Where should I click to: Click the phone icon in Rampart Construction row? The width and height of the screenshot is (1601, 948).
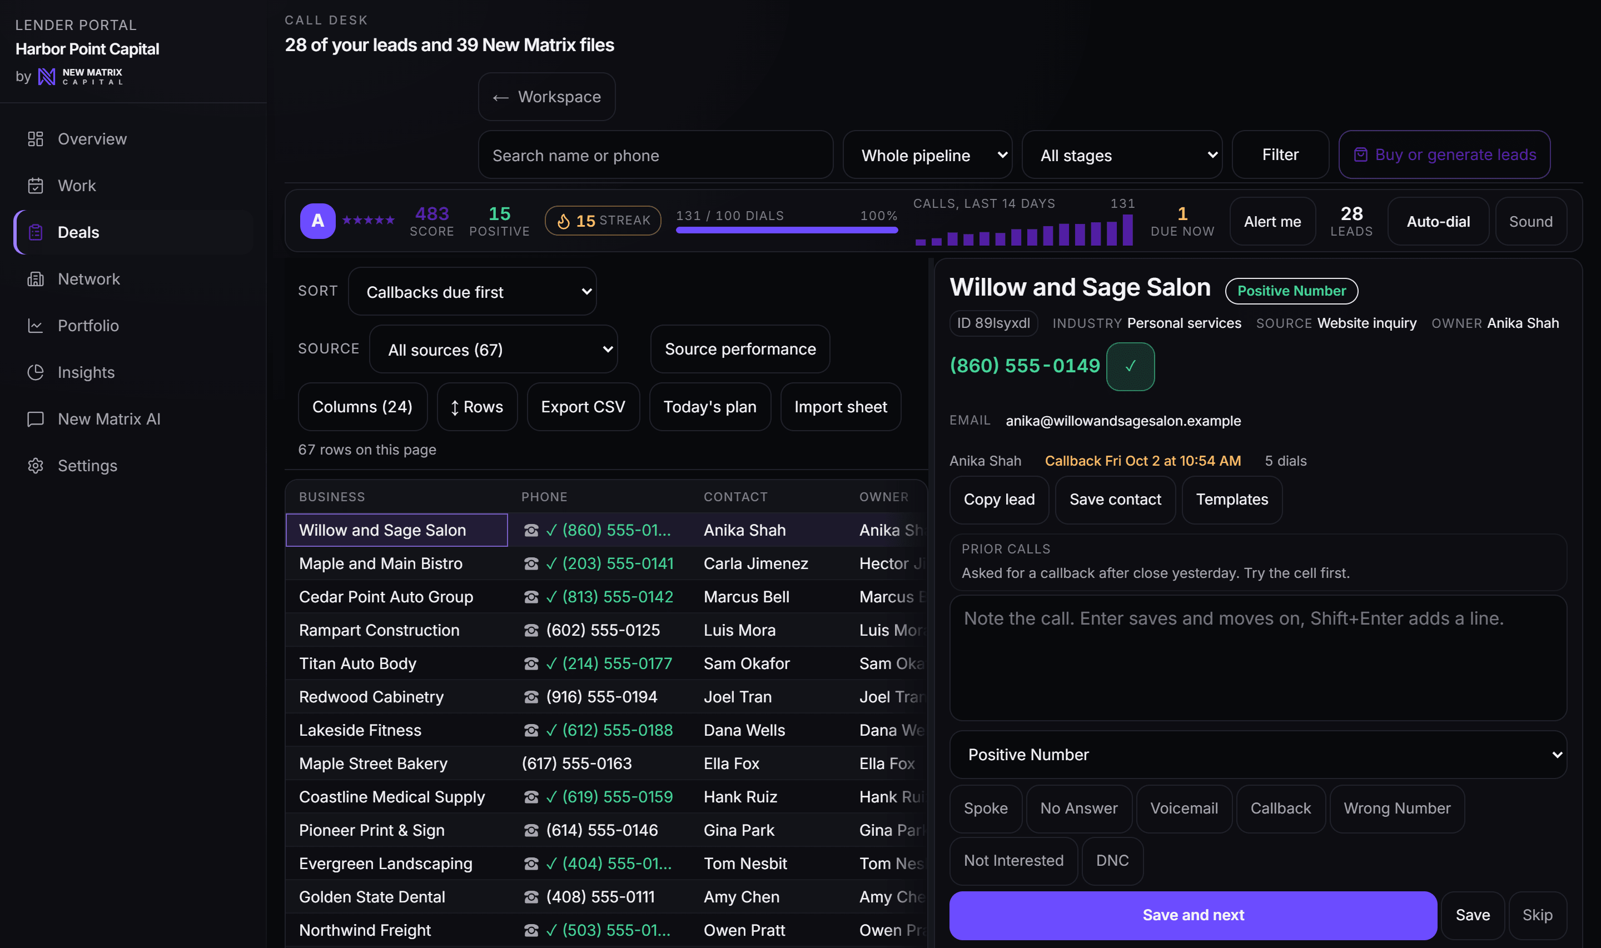[531, 630]
